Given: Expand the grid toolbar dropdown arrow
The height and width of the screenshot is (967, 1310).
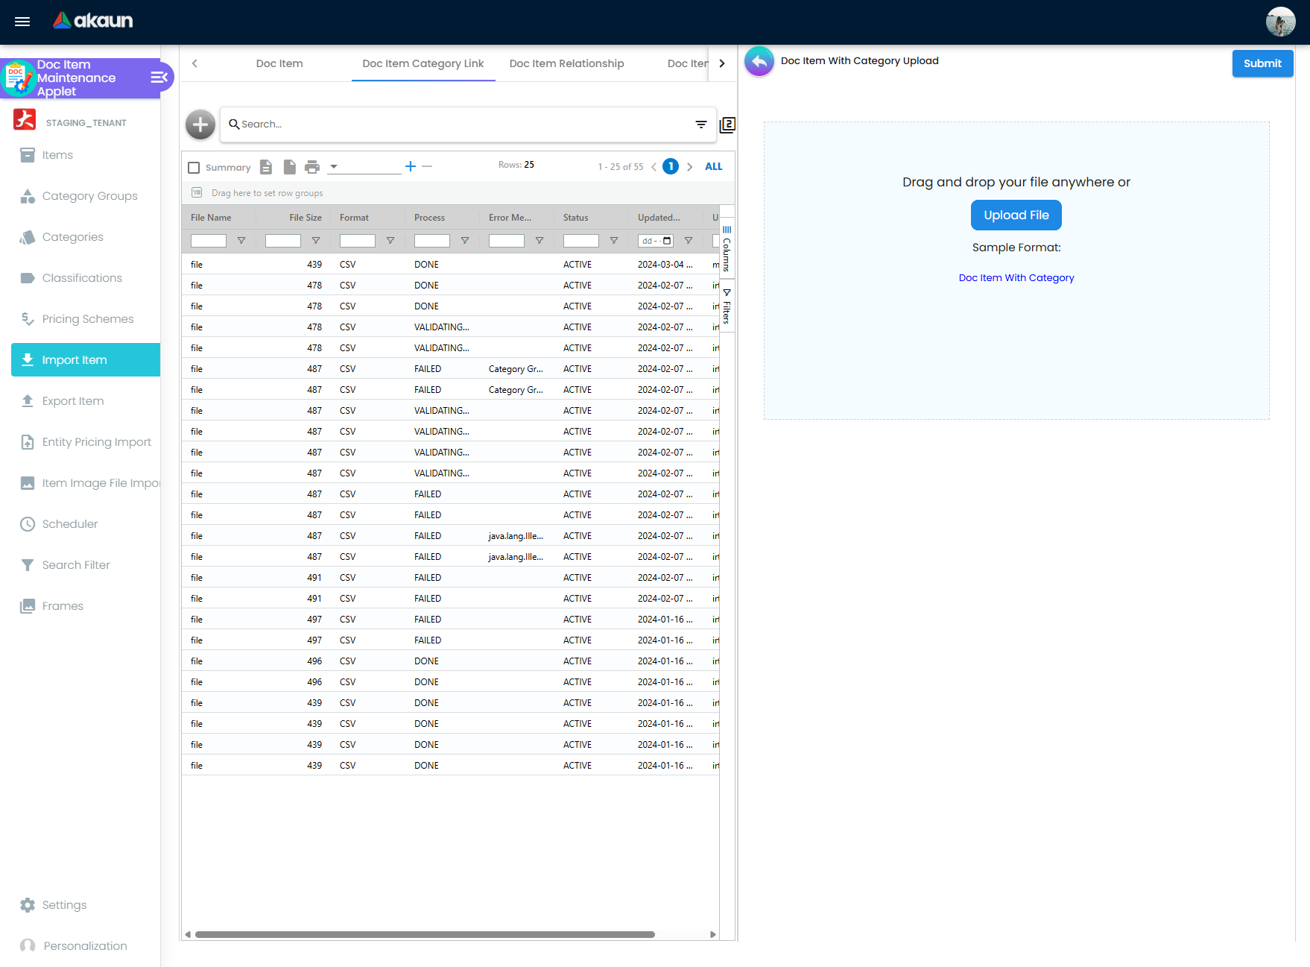Looking at the screenshot, I should (334, 167).
